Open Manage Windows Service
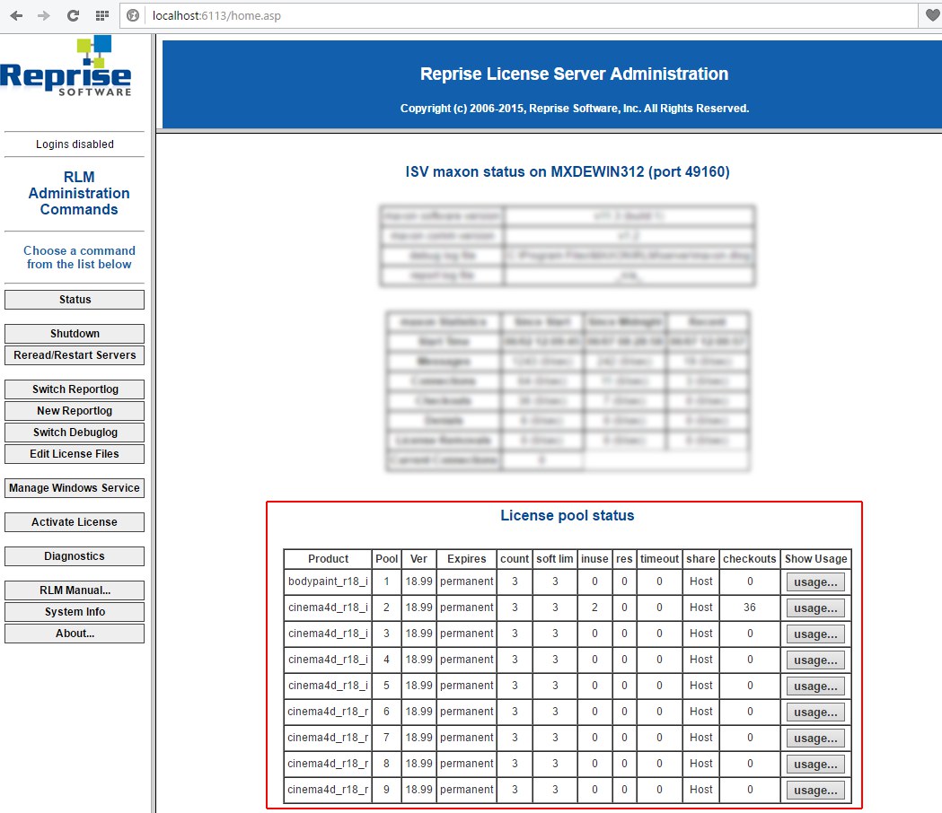 point(75,488)
